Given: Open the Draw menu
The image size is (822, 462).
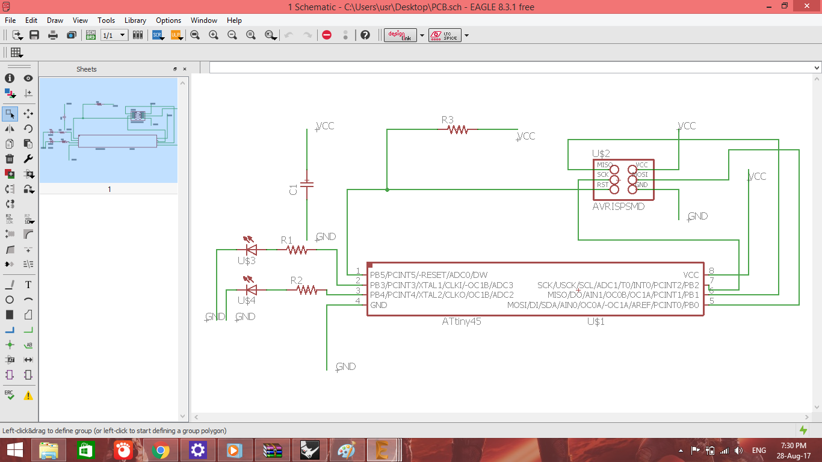Looking at the screenshot, I should [55, 20].
